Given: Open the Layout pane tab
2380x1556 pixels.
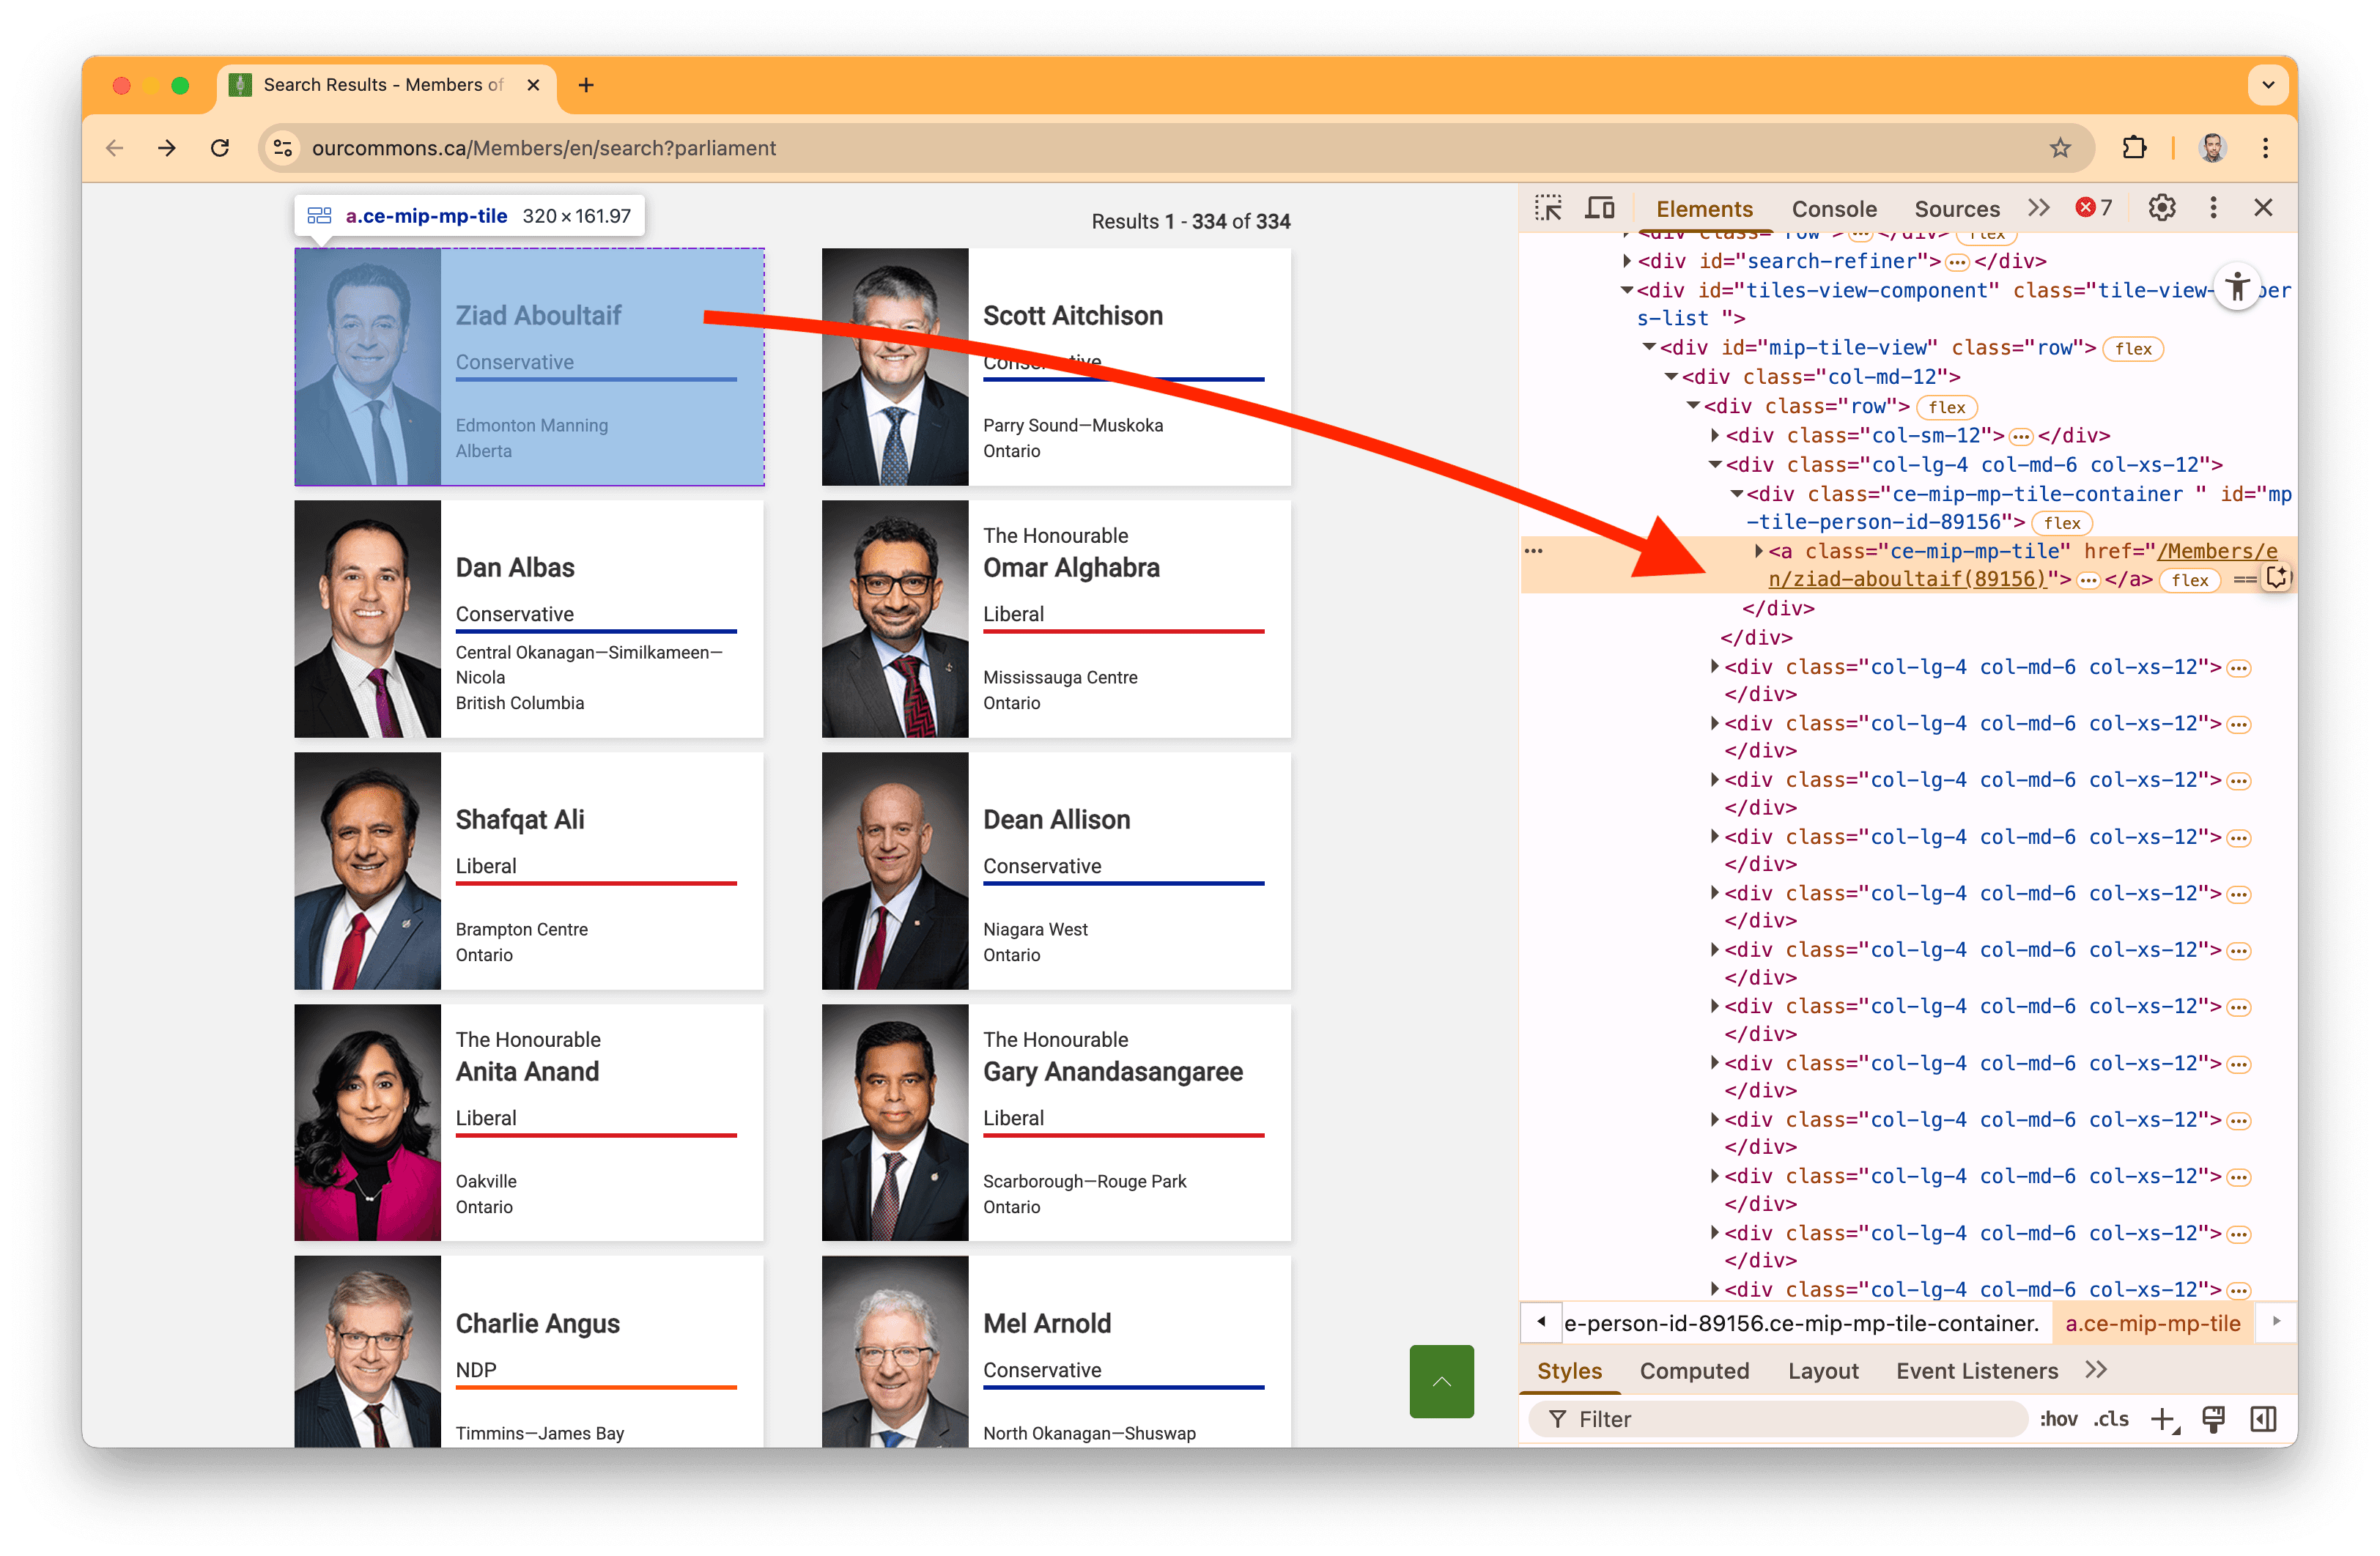Looking at the screenshot, I should point(1823,1371).
